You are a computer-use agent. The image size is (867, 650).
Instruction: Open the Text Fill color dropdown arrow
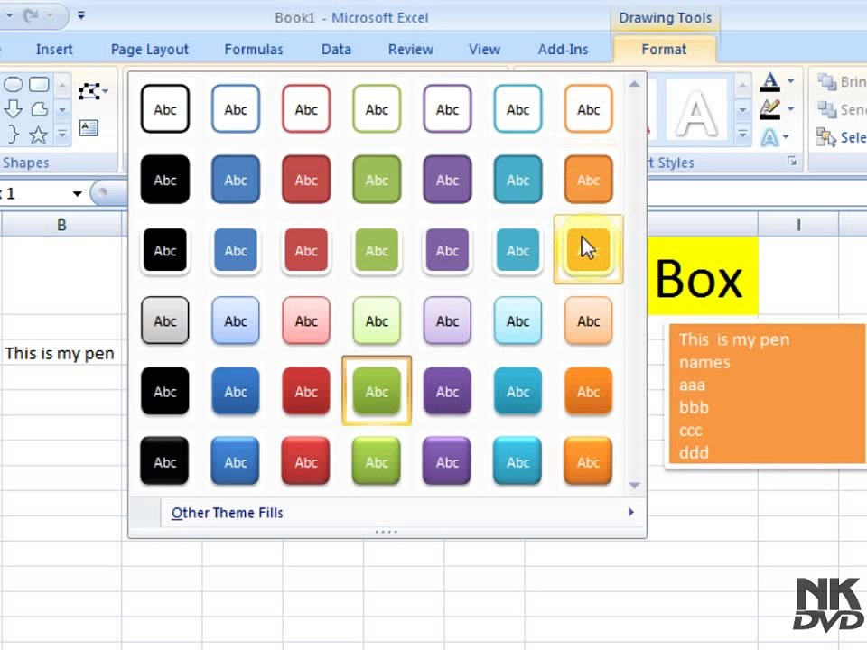coord(791,81)
